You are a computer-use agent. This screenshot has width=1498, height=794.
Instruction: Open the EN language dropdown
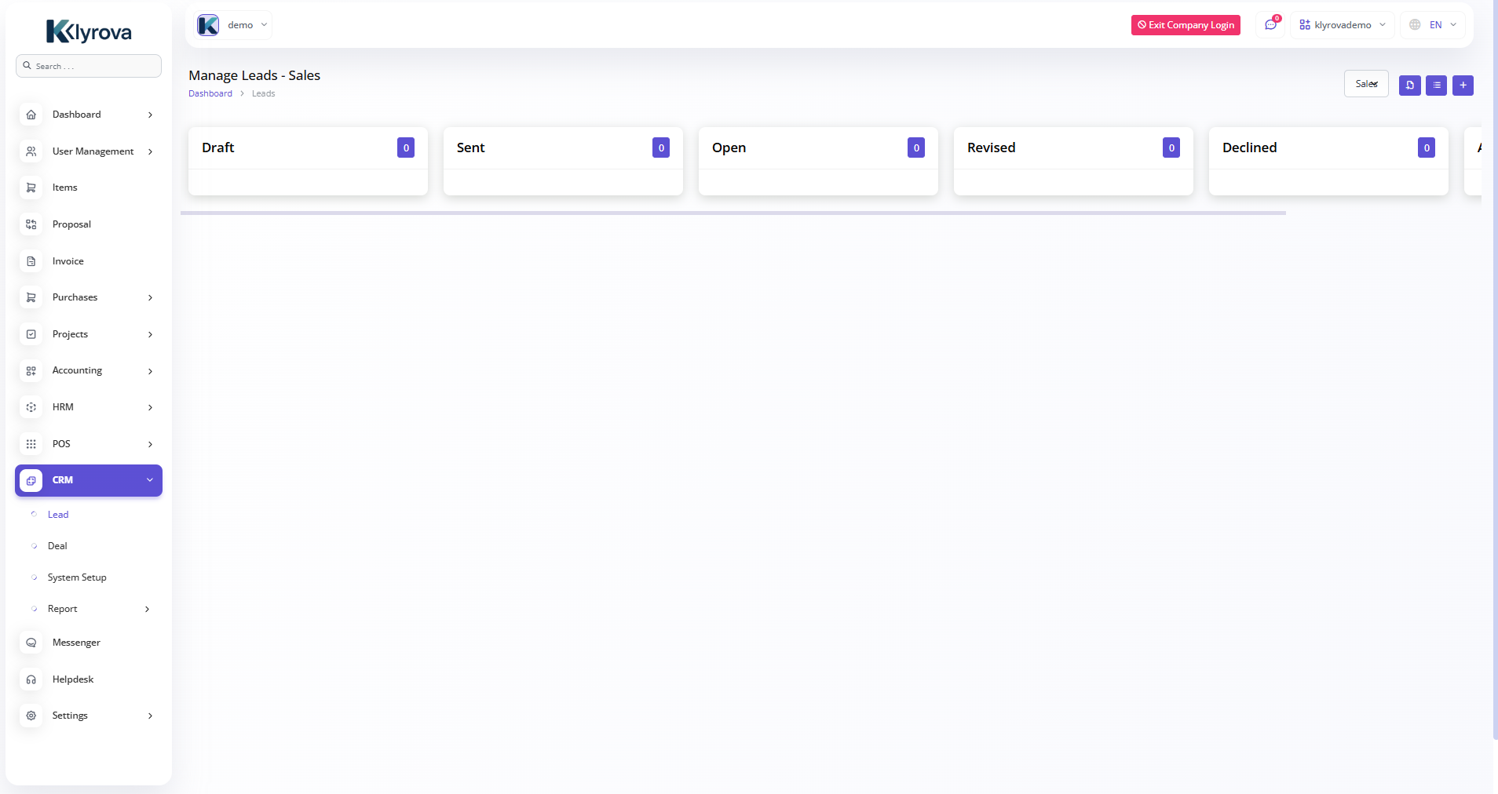click(x=1434, y=25)
